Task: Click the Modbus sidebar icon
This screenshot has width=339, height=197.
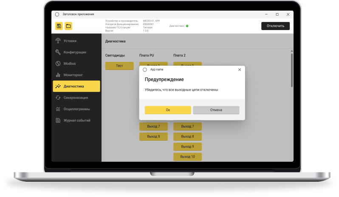Action: pos(58,64)
